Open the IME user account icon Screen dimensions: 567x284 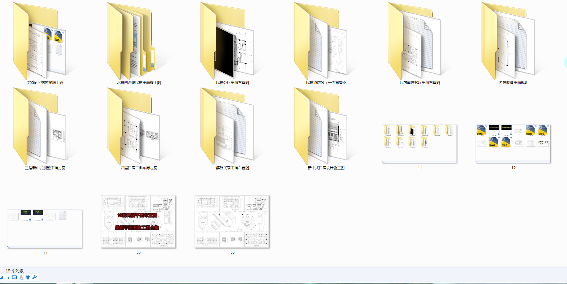coord(21,277)
